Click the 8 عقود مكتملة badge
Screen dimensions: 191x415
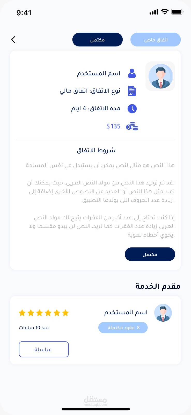[123, 328]
